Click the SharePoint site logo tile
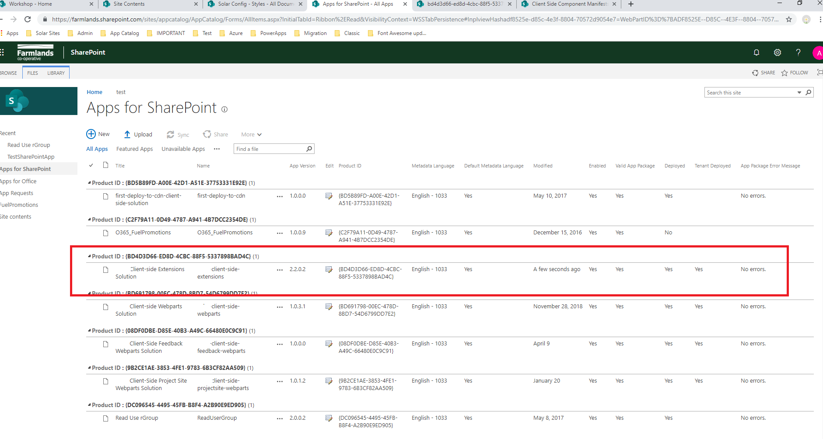 point(39,101)
